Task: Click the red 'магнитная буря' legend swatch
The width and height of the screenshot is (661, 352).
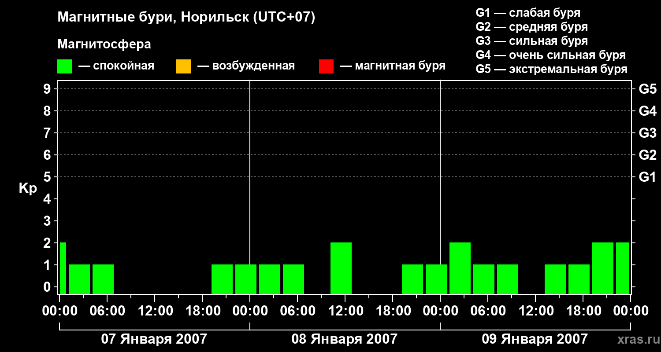Action: pyautogui.click(x=326, y=66)
